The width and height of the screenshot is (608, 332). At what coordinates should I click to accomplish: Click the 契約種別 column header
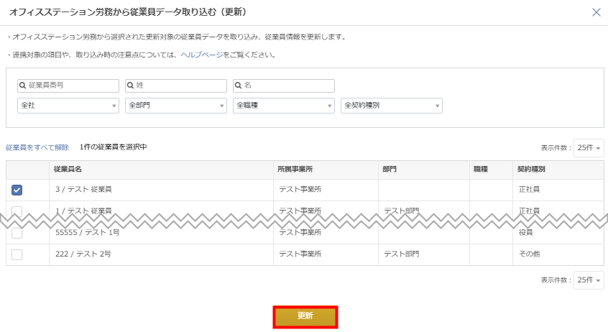click(x=531, y=170)
